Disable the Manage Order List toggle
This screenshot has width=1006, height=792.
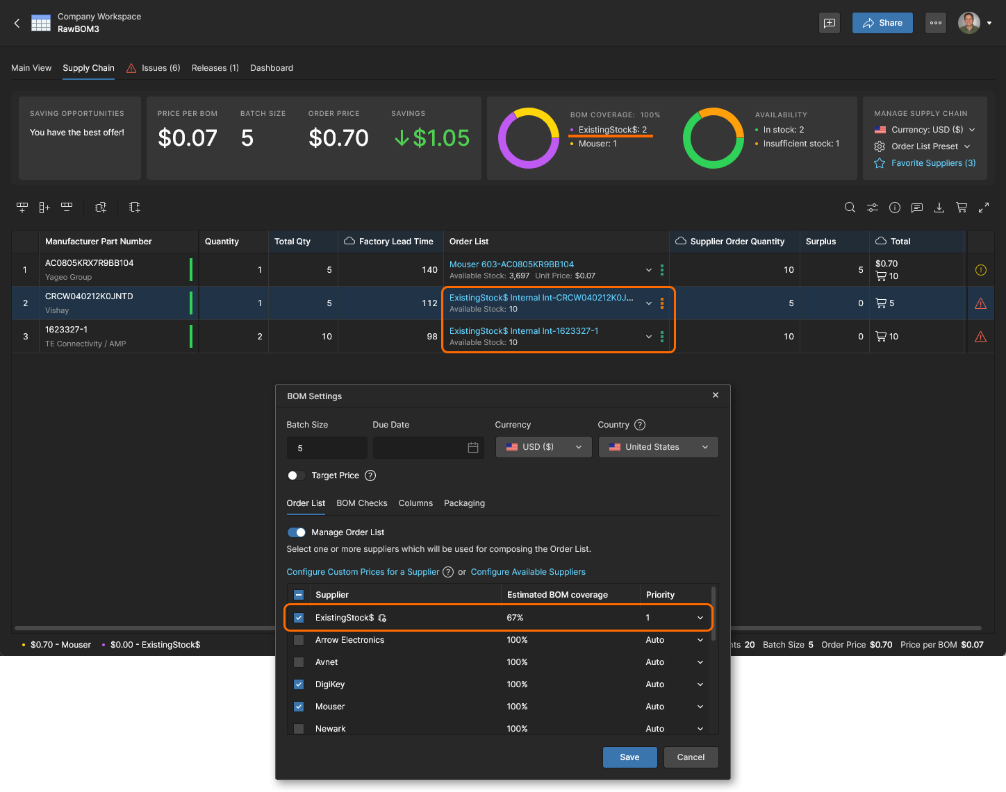point(297,532)
